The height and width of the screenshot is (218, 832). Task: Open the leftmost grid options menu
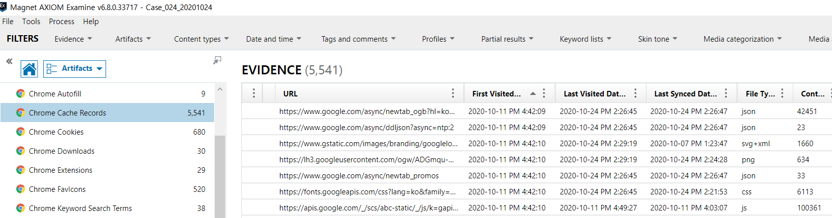point(254,93)
